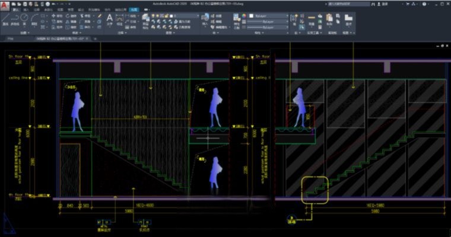Click the large Text tool icon
The width and height of the screenshot is (451, 237).
click(110, 18)
